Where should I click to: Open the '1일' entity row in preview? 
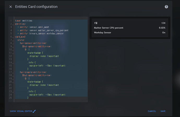pos(130,23)
